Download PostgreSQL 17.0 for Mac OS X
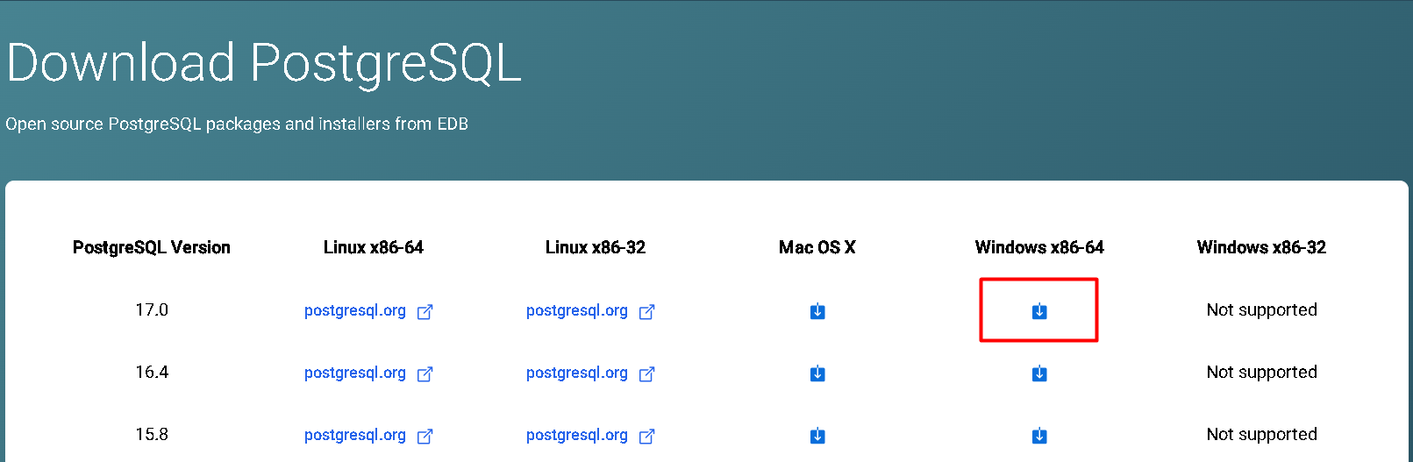This screenshot has width=1413, height=462. 817,311
